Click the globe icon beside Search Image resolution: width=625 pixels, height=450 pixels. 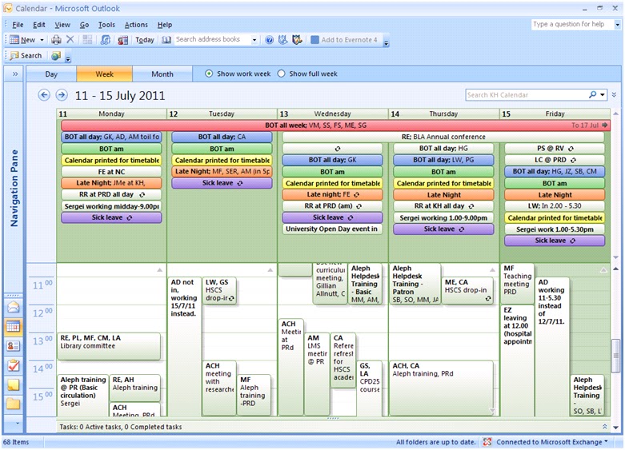[56, 56]
